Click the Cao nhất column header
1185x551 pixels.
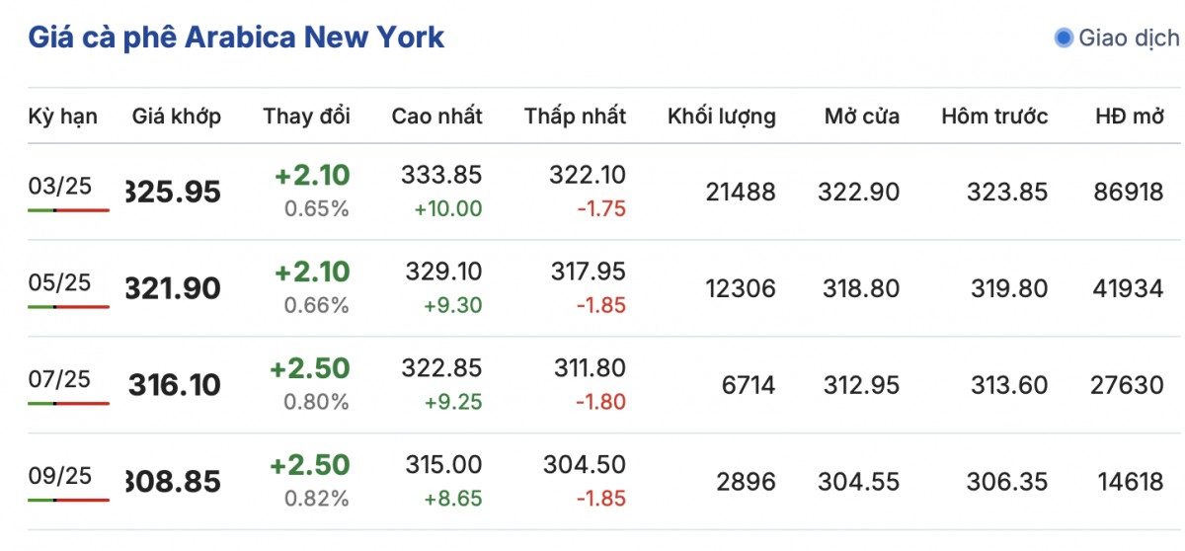tap(436, 117)
